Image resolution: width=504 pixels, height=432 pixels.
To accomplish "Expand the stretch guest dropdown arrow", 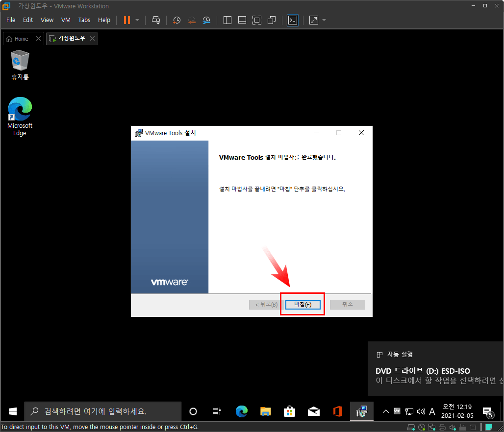I will point(324,20).
